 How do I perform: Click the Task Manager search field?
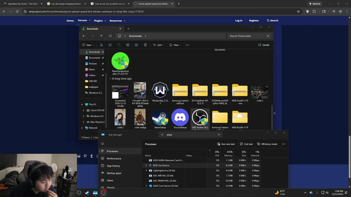coord(190,135)
